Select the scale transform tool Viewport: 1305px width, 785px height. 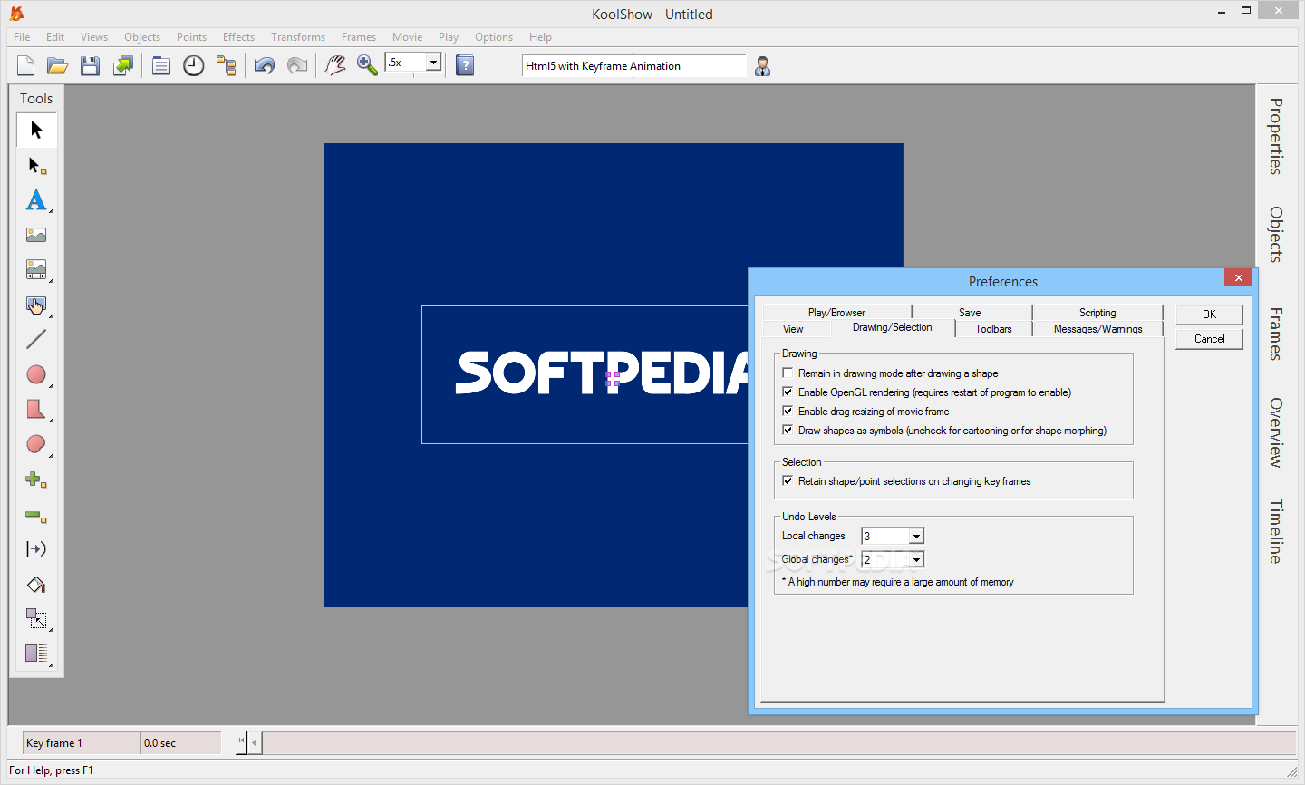pos(36,619)
